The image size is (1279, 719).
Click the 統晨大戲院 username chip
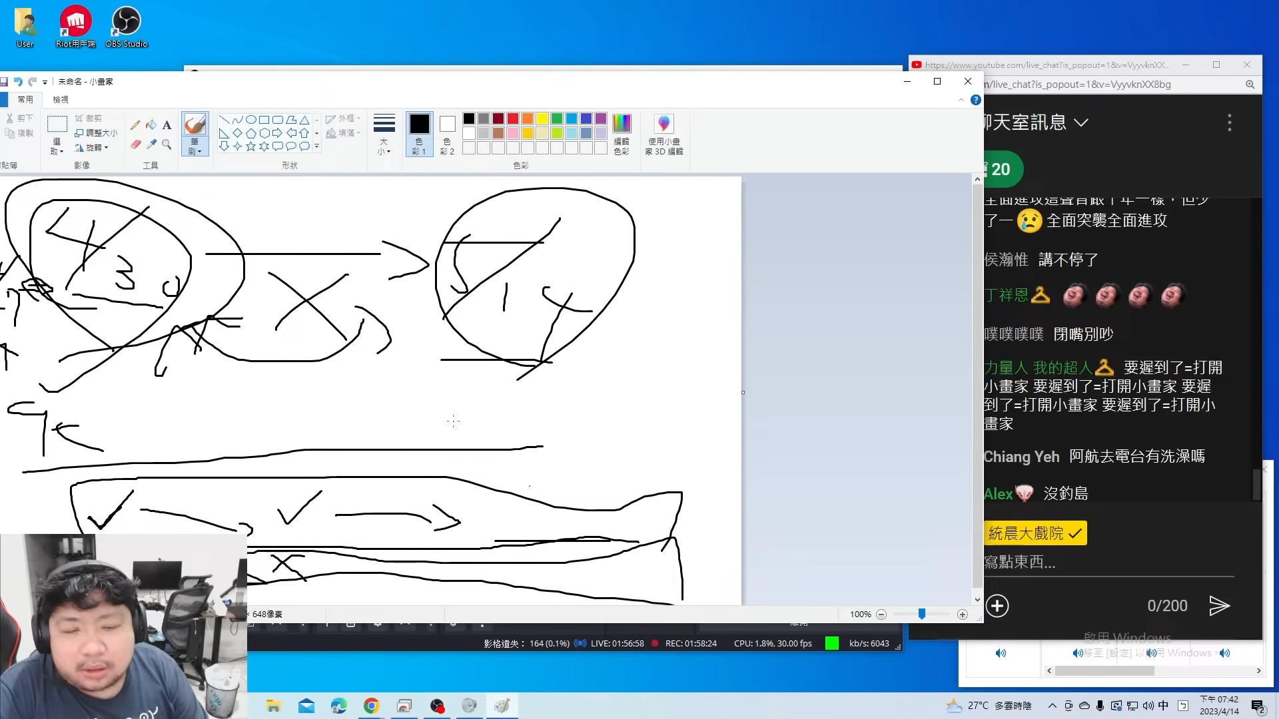(1035, 533)
